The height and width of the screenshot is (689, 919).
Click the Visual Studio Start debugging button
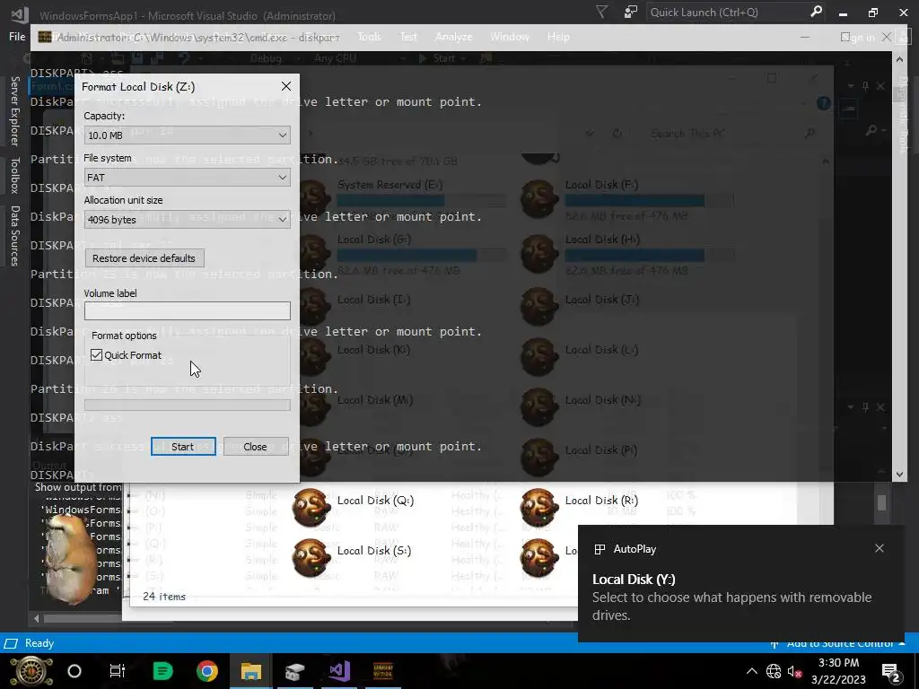(442, 58)
